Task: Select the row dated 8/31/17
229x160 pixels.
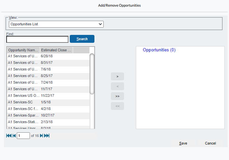Action: [48, 63]
